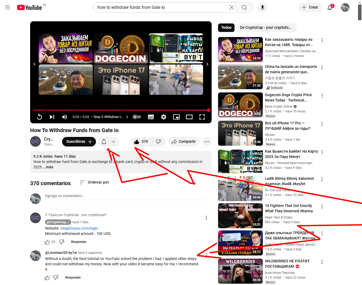Open options for Ladik Bitmiş video
The height and width of the screenshot is (285, 362).
(x=322, y=179)
